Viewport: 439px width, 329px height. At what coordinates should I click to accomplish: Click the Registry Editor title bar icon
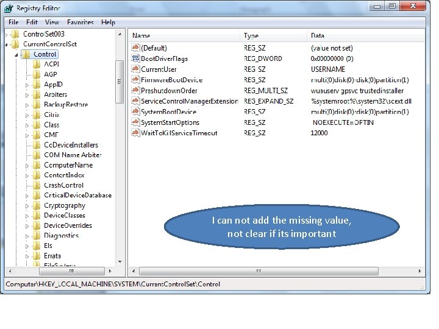coord(9,8)
